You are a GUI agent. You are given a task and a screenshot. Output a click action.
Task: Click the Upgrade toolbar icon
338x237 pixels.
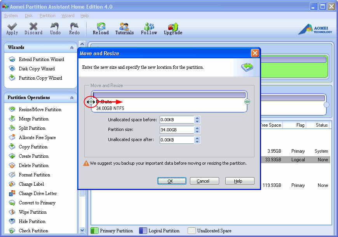(173, 29)
